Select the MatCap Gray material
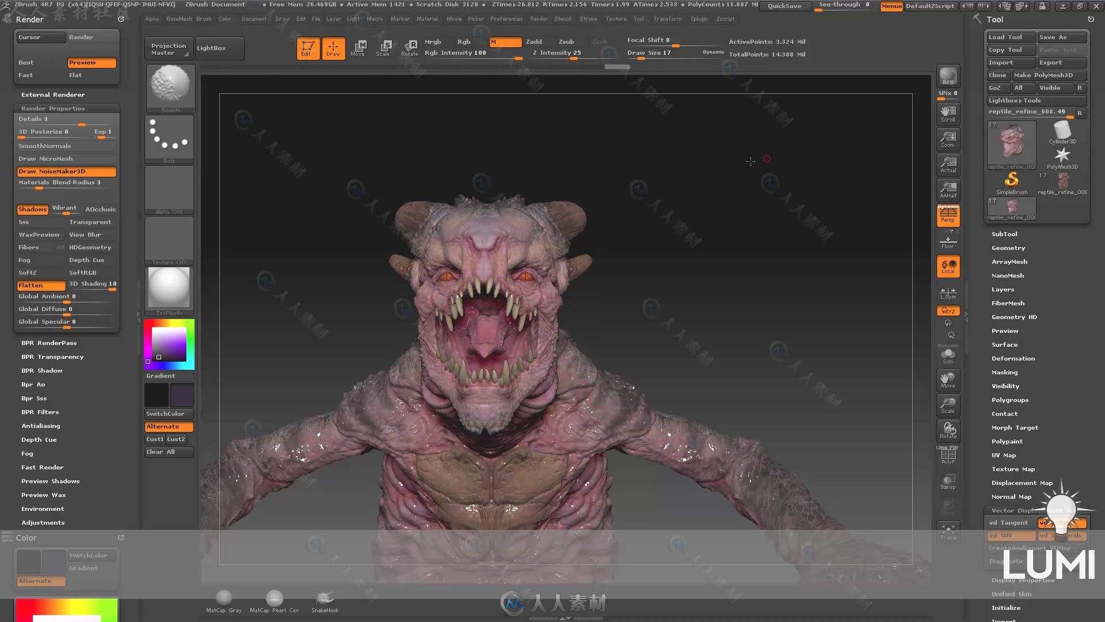The width and height of the screenshot is (1105, 622). 224,601
